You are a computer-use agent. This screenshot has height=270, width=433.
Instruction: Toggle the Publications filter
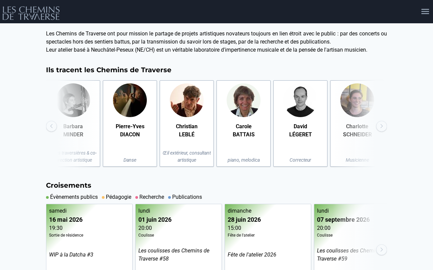185,197
